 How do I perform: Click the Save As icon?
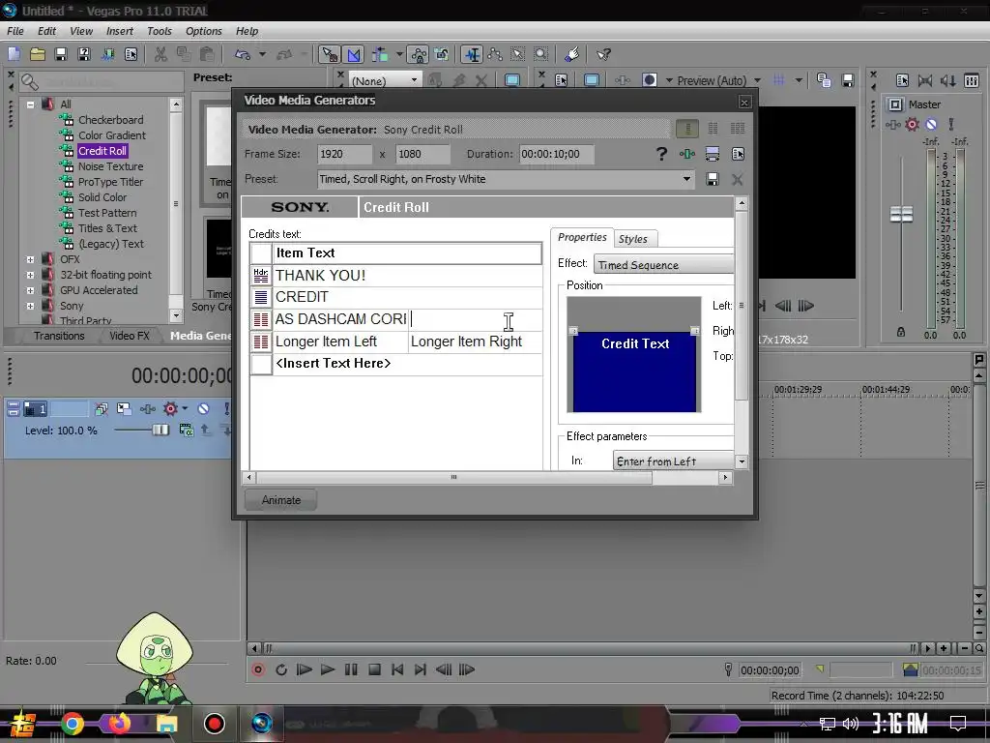tap(84, 55)
